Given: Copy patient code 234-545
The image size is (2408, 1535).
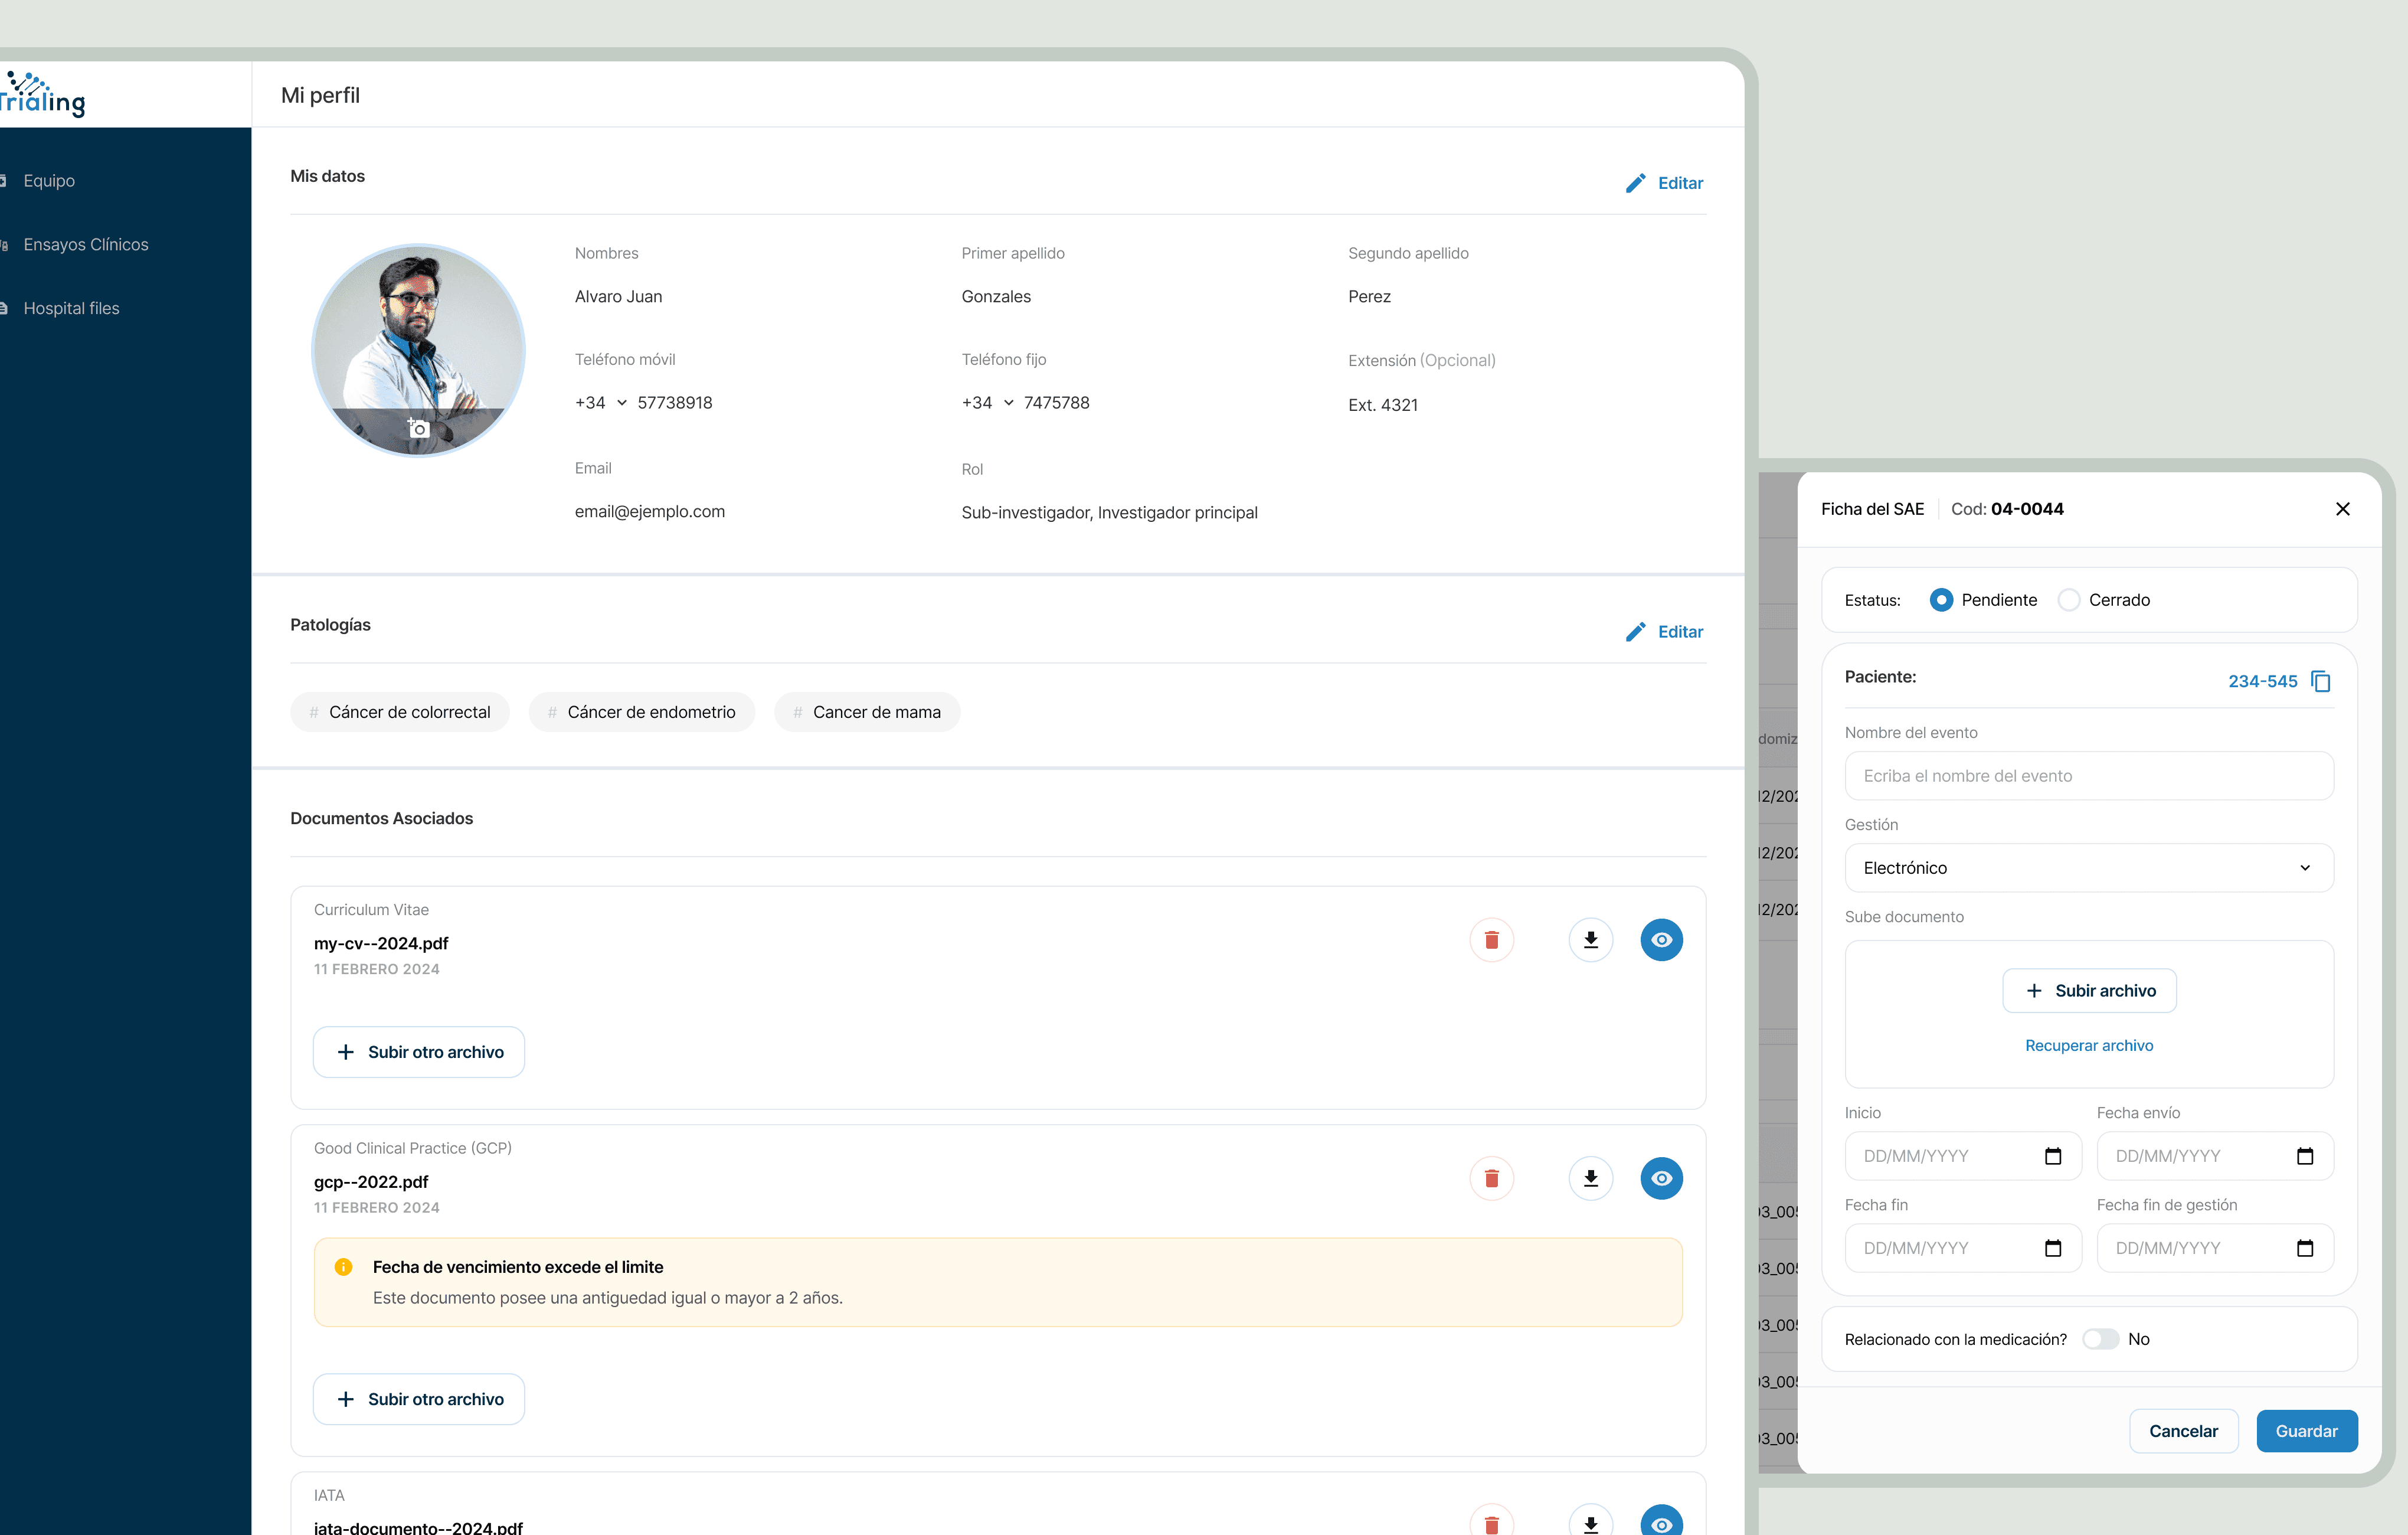Looking at the screenshot, I should click(x=2321, y=681).
